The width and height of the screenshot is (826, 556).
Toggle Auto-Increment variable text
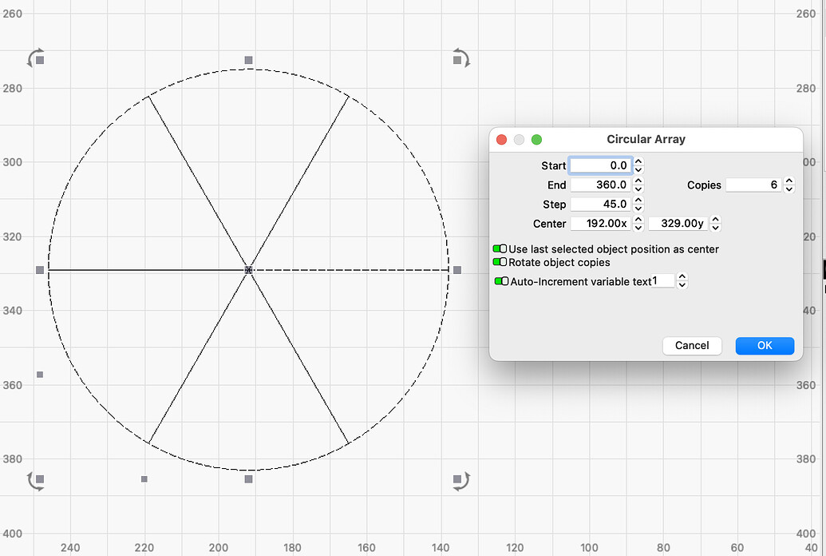click(501, 281)
